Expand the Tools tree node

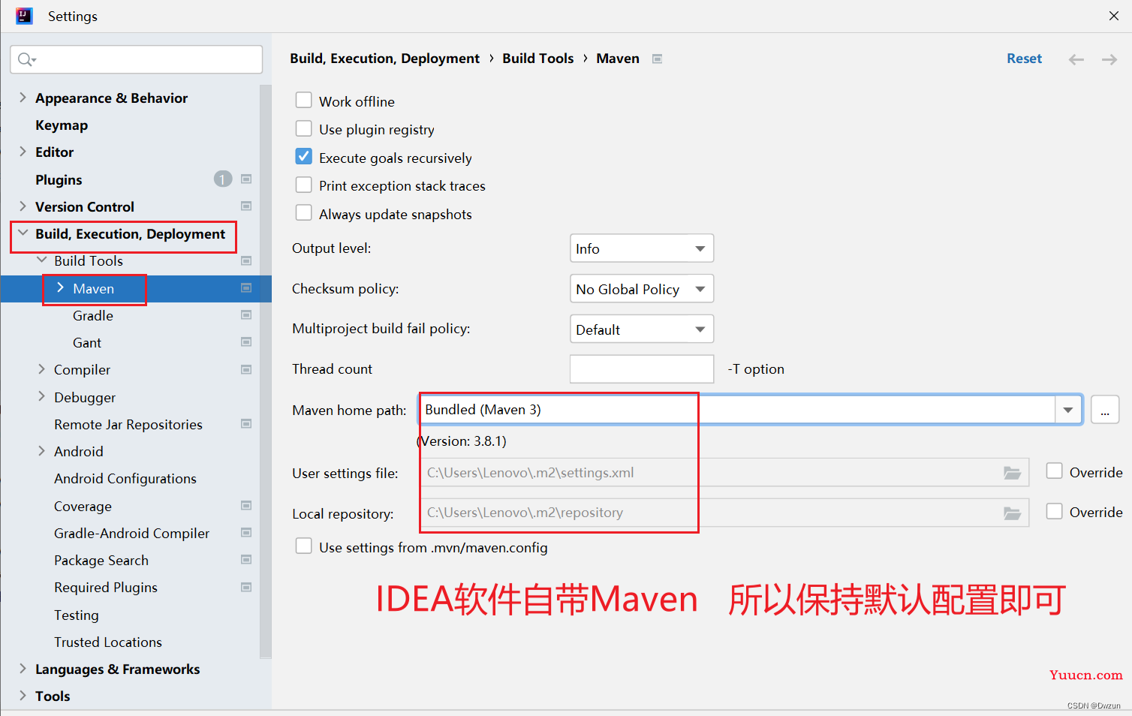coord(23,696)
